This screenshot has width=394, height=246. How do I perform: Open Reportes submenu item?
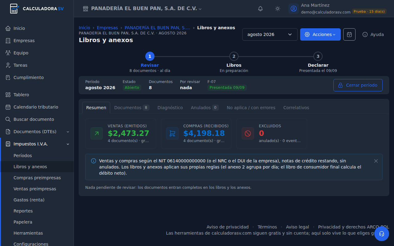pos(37,211)
